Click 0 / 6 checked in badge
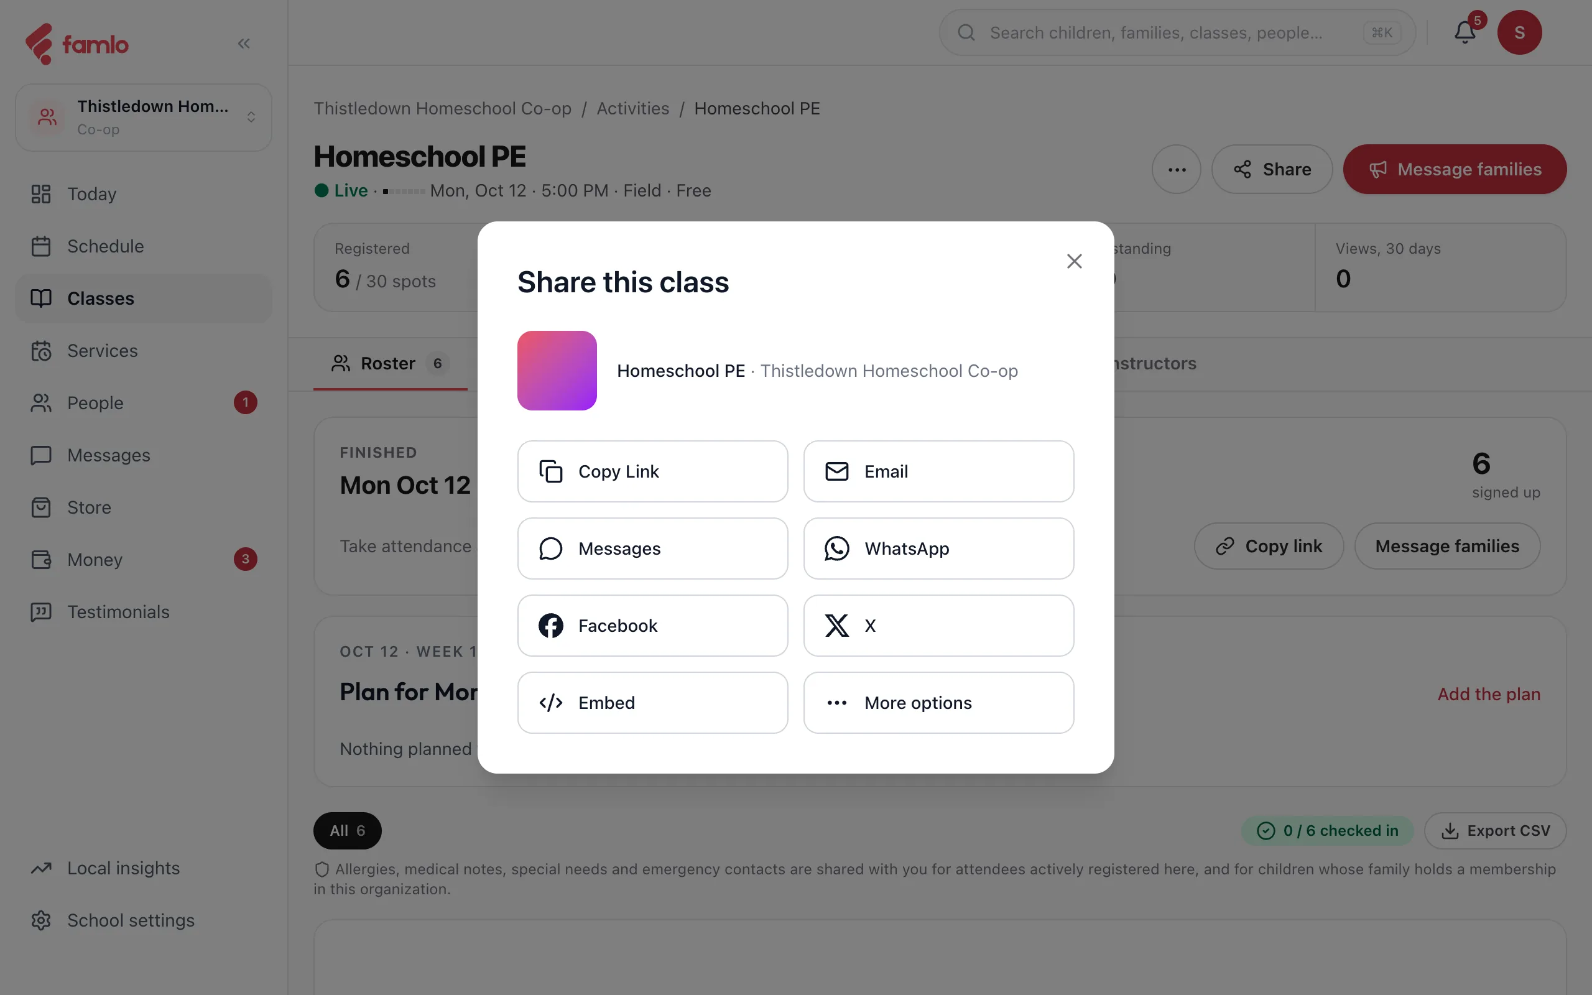Screen dimensions: 1592x995 pos(1328,830)
